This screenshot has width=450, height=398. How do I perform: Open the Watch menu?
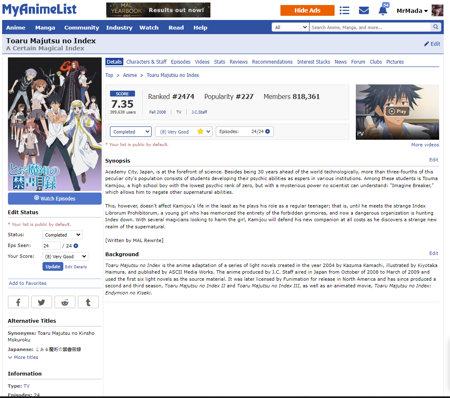click(x=149, y=27)
